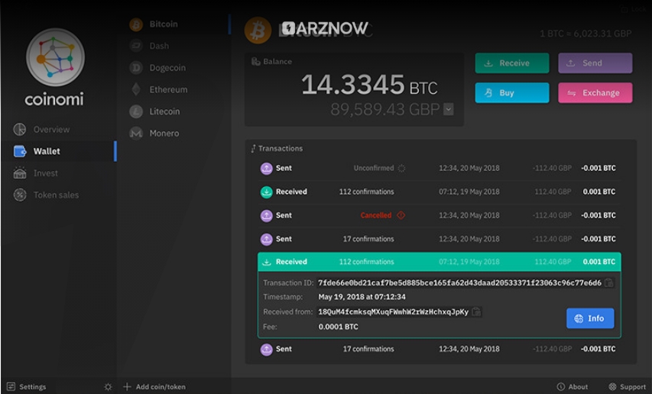Select the Monero coin icon
Image resolution: width=652 pixels, height=394 pixels.
tap(136, 134)
